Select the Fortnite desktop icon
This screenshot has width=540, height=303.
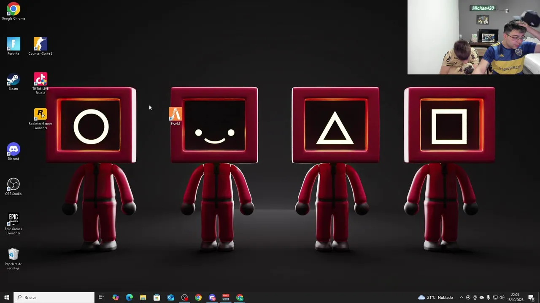pyautogui.click(x=13, y=46)
